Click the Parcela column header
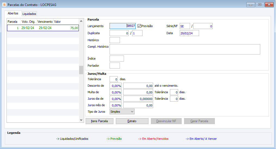Screen dimensions: 276x149 click(x=14, y=22)
